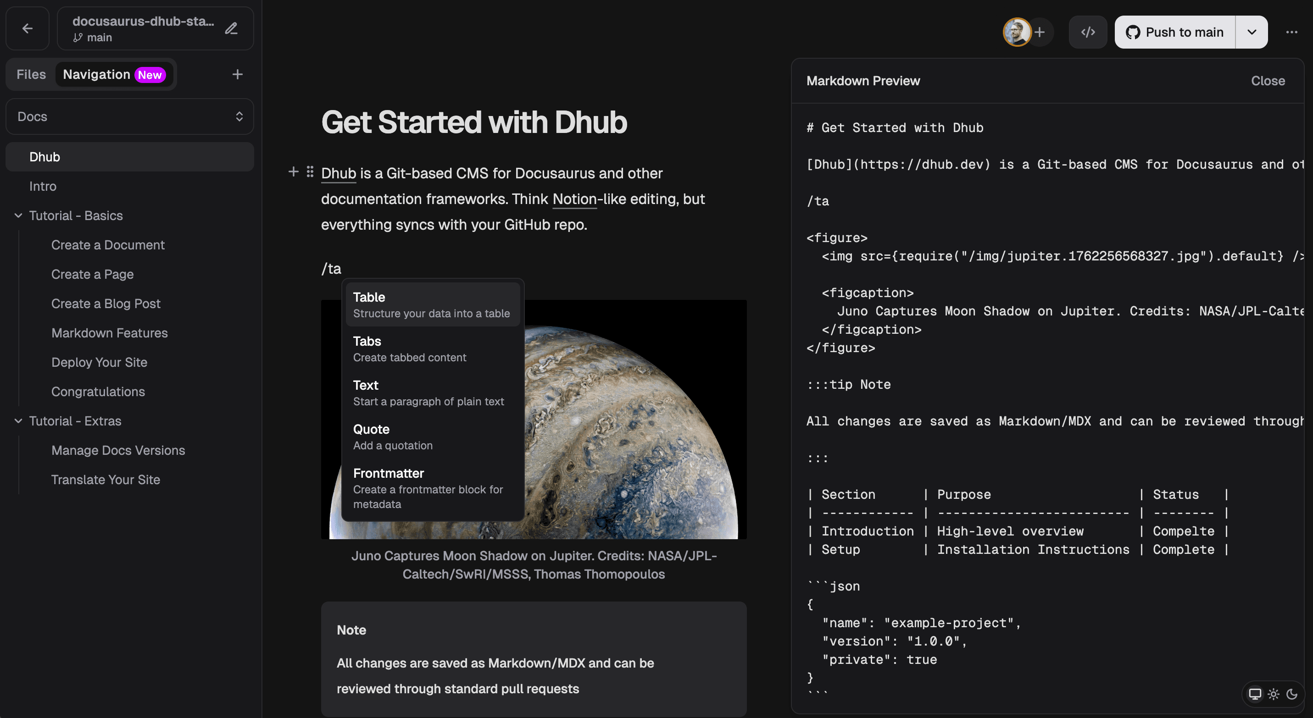Open the three-dot overflow menu
Viewport: 1313px width, 718px height.
click(1293, 32)
